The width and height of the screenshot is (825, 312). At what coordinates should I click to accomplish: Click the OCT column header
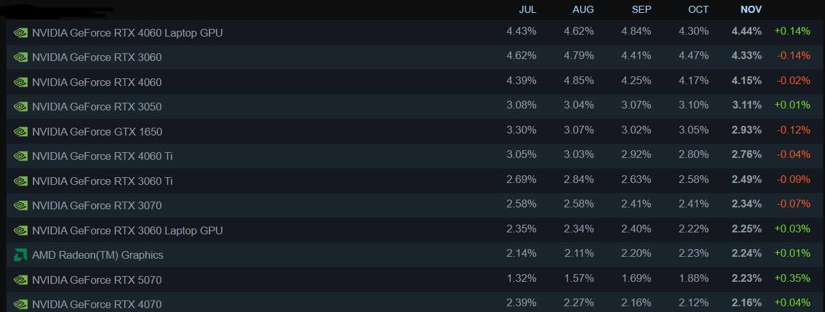coord(698,10)
